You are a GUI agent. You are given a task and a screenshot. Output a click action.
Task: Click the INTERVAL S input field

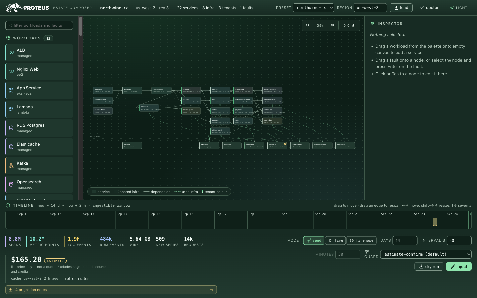point(459,241)
